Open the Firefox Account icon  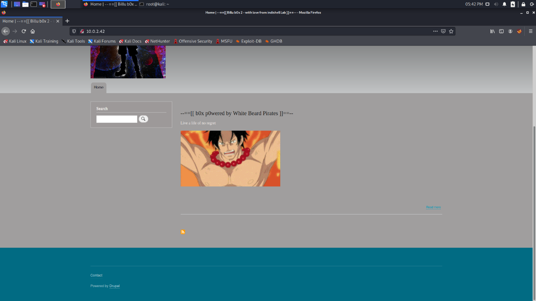tap(510, 31)
